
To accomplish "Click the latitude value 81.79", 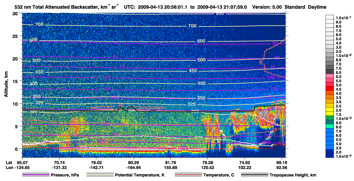I will [x=170, y=163].
